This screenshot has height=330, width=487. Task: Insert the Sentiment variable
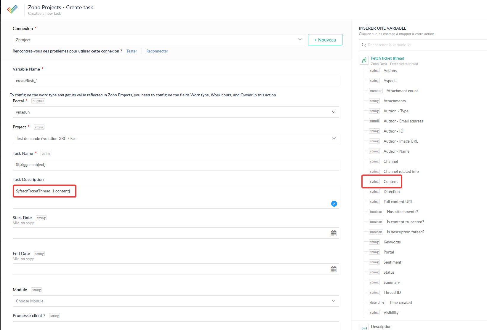click(393, 262)
